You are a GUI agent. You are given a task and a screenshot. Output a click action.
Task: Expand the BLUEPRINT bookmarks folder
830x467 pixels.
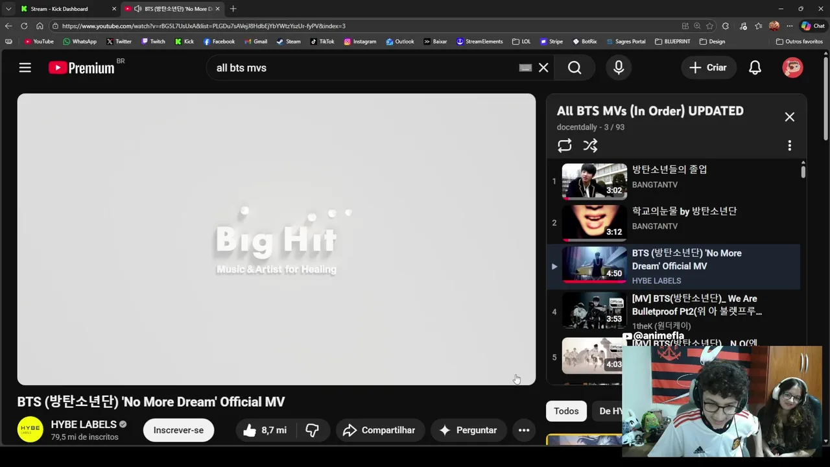pyautogui.click(x=672, y=42)
